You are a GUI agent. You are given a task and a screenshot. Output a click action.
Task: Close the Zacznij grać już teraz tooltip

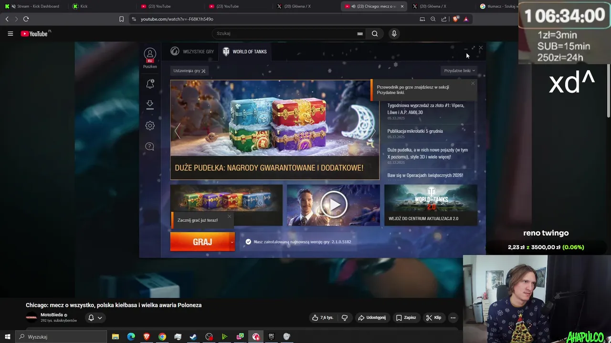coord(229,216)
